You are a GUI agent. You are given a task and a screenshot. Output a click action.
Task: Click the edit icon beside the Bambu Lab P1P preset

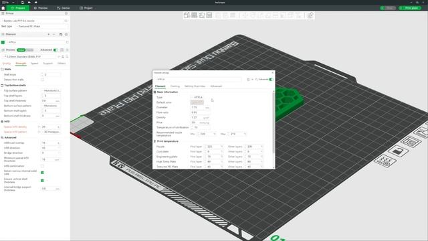coord(66,21)
